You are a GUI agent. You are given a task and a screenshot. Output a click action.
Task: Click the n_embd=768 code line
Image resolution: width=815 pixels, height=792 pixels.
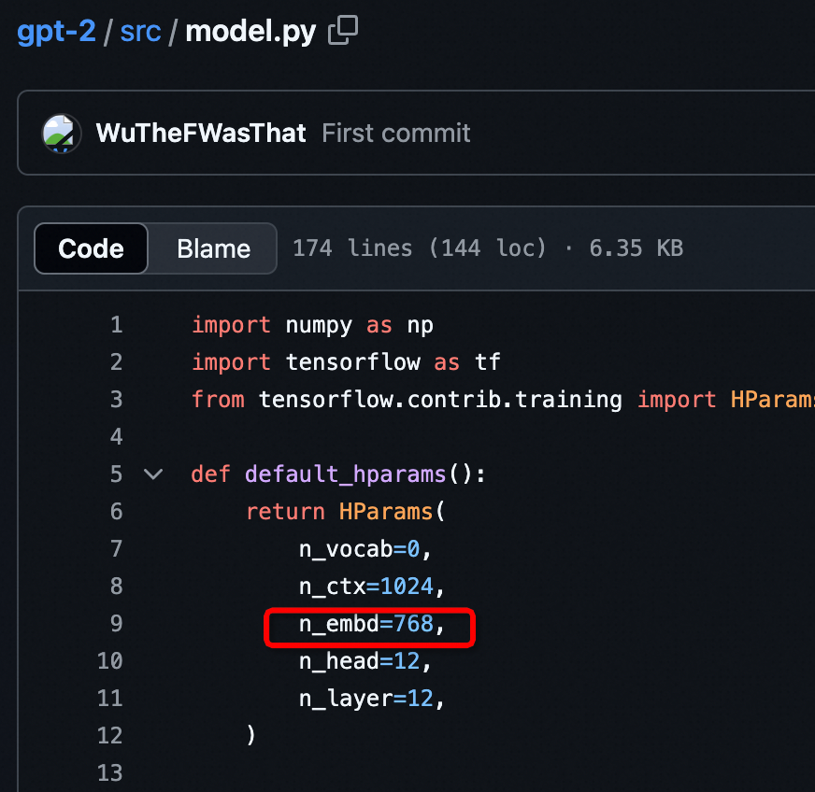(372, 624)
